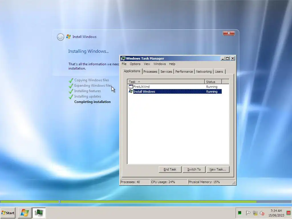Select the Install Windows task row

coord(175,92)
